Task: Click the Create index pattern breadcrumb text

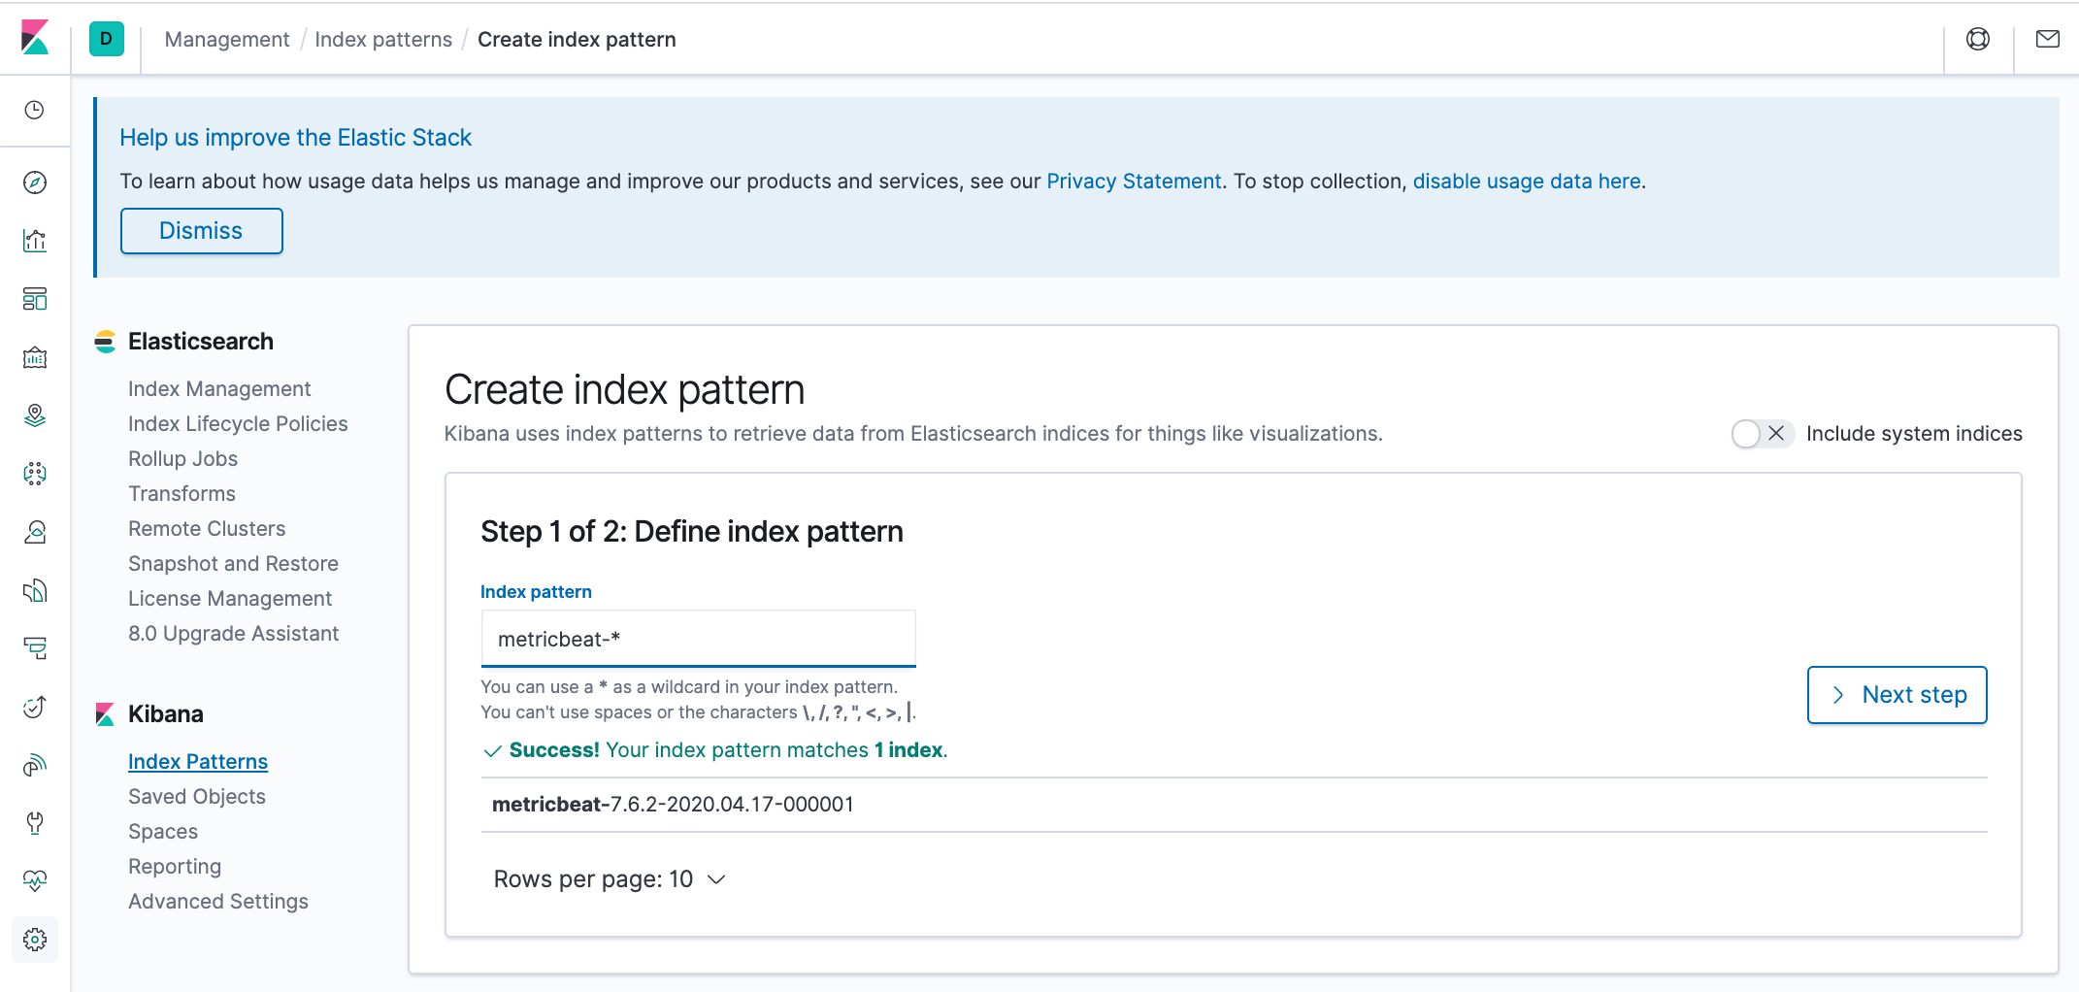Action: pyautogui.click(x=577, y=40)
